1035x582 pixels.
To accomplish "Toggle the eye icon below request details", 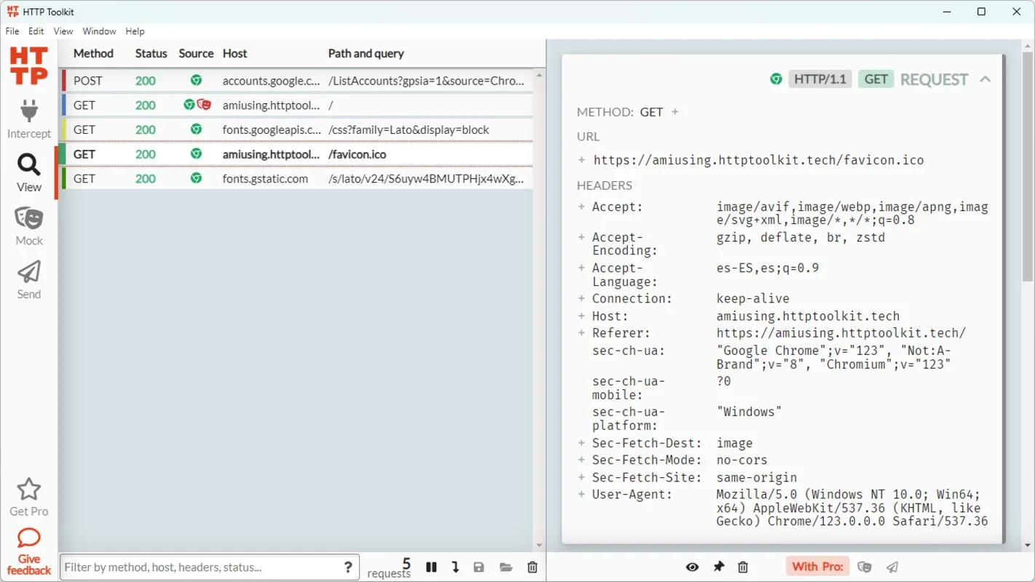I will click(x=692, y=567).
